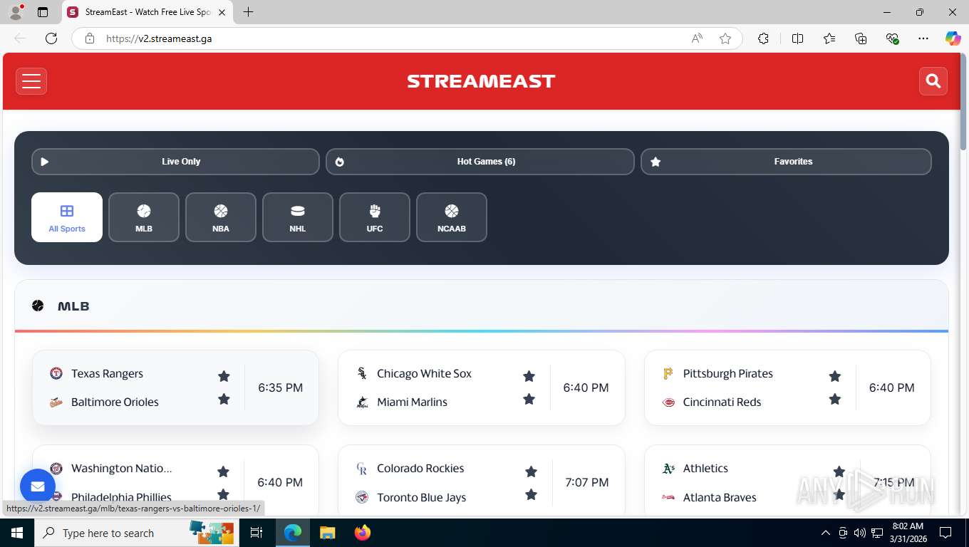This screenshot has width=969, height=547.
Task: Click the Athletics team logo
Action: pyautogui.click(x=668, y=469)
